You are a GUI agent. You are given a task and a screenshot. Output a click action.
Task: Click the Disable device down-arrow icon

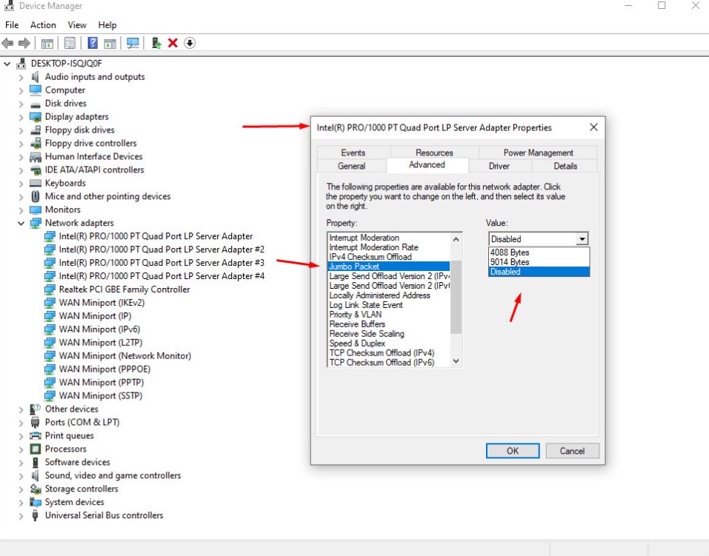pos(190,43)
